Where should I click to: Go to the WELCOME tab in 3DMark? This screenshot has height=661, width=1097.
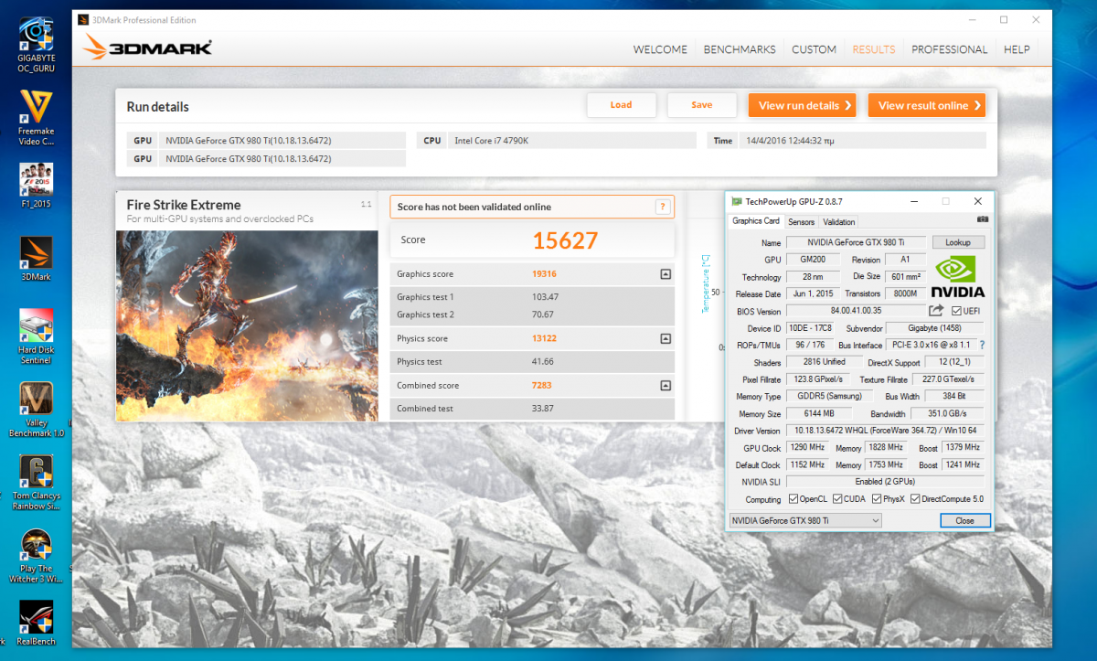[x=660, y=49]
